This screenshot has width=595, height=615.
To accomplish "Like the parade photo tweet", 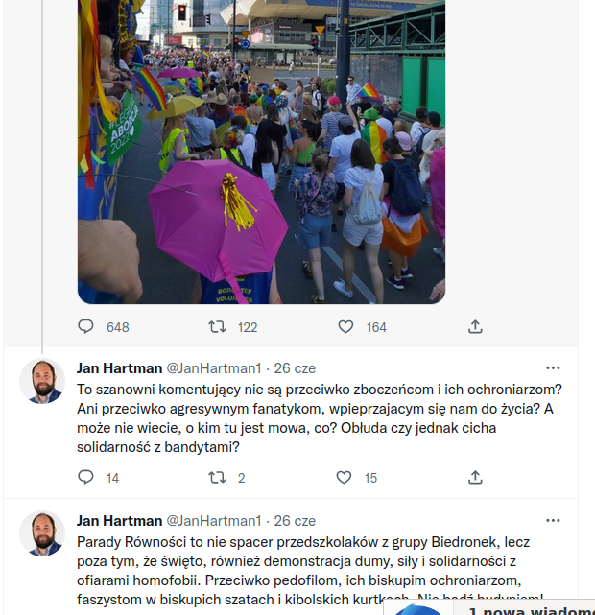I will coord(345,327).
